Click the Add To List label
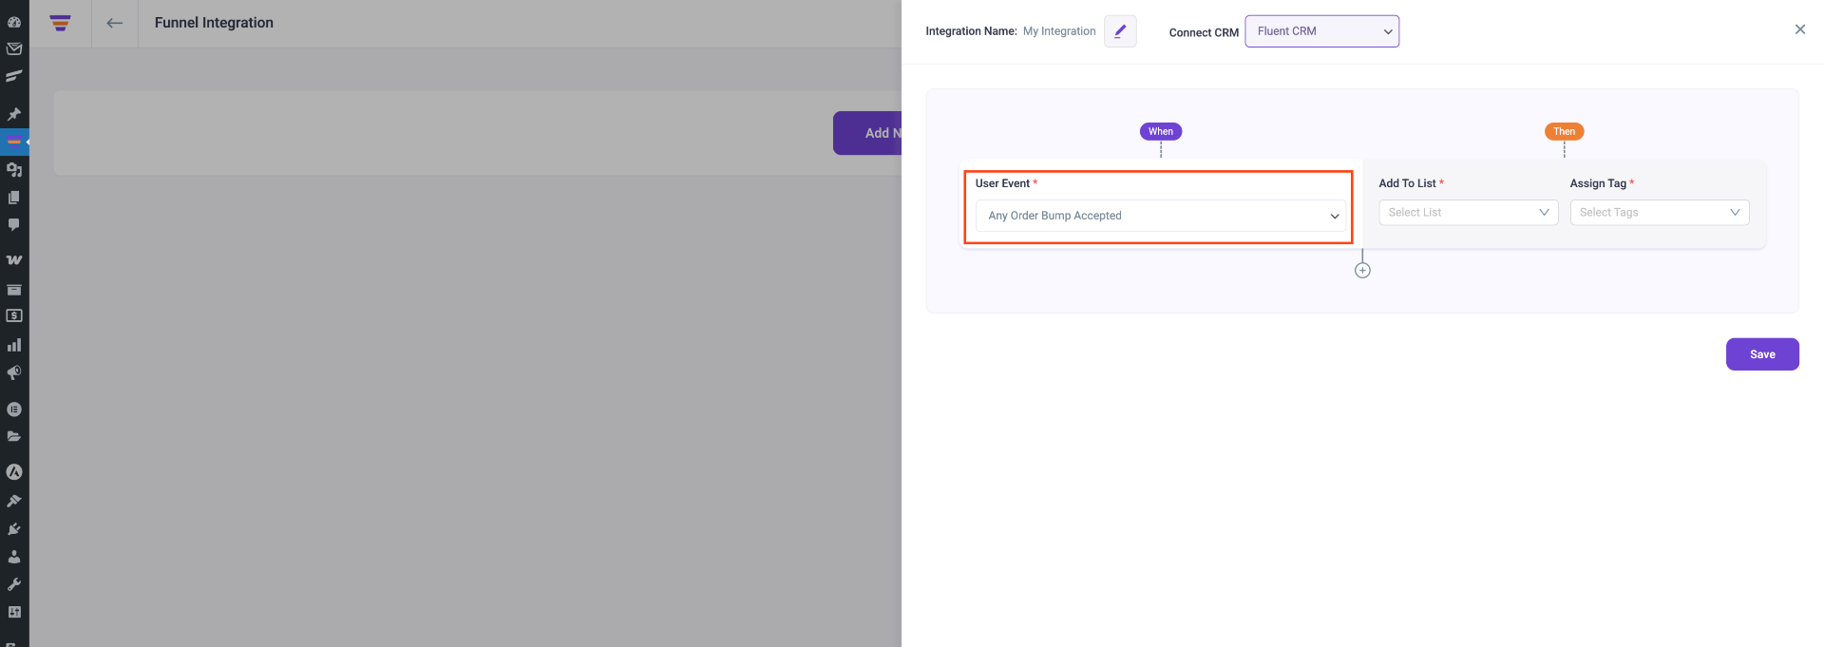Screen dimensions: 1824x647 pos(1407,183)
